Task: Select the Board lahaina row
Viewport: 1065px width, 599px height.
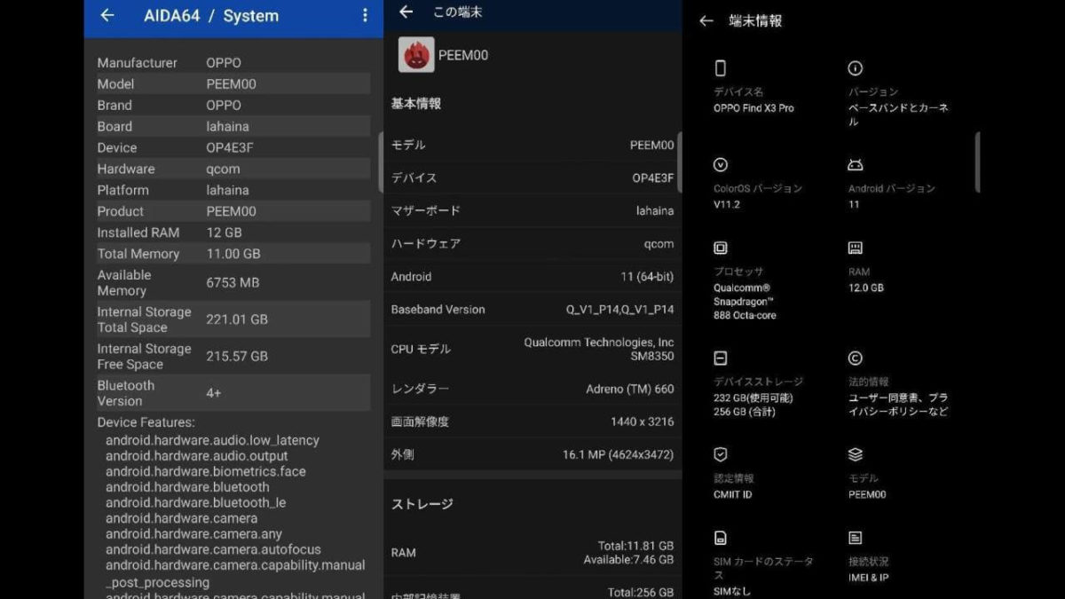Action: point(233,127)
